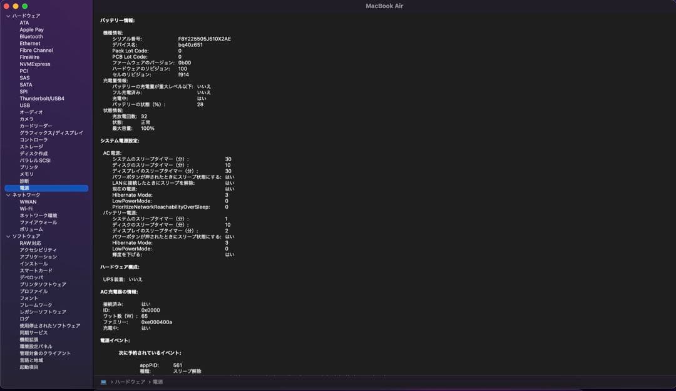676x391 pixels.
Task: Click the MacBook Air window title
Action: (x=384, y=6)
